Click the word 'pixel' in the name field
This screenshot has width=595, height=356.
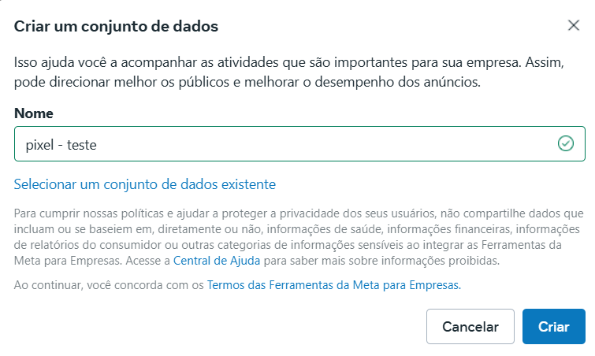pos(39,145)
